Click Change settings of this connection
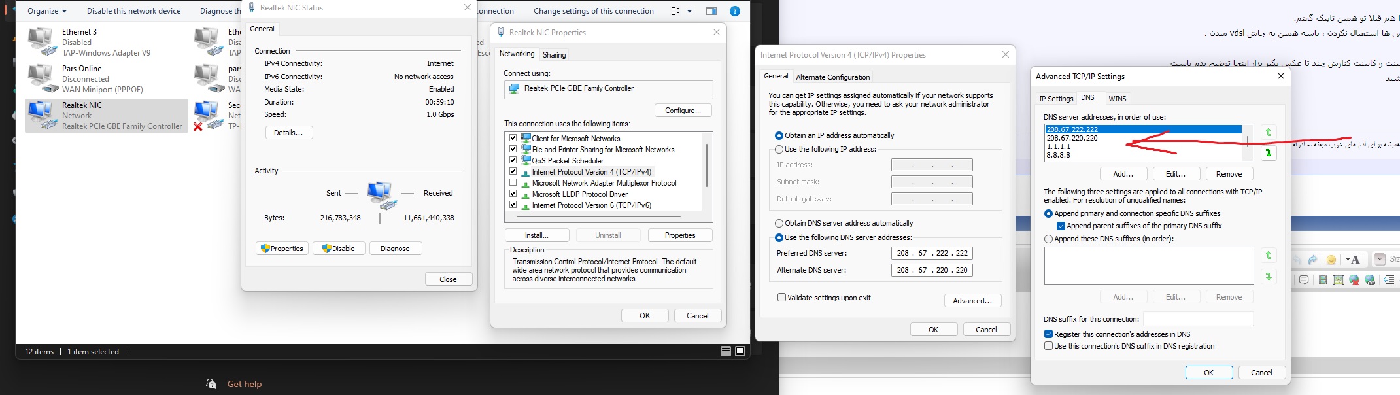 click(x=593, y=11)
